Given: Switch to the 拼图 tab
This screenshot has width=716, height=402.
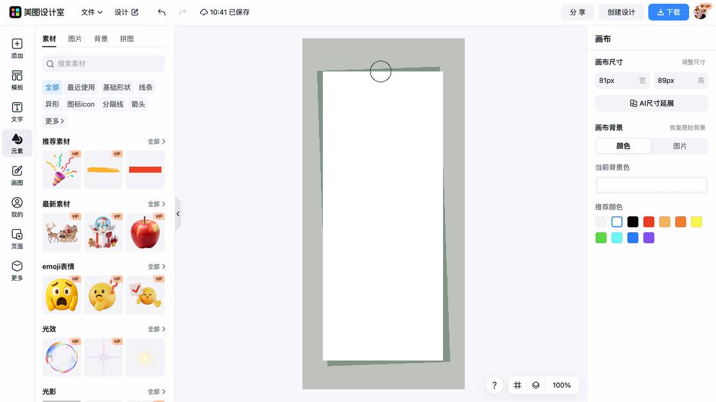Looking at the screenshot, I should point(127,39).
